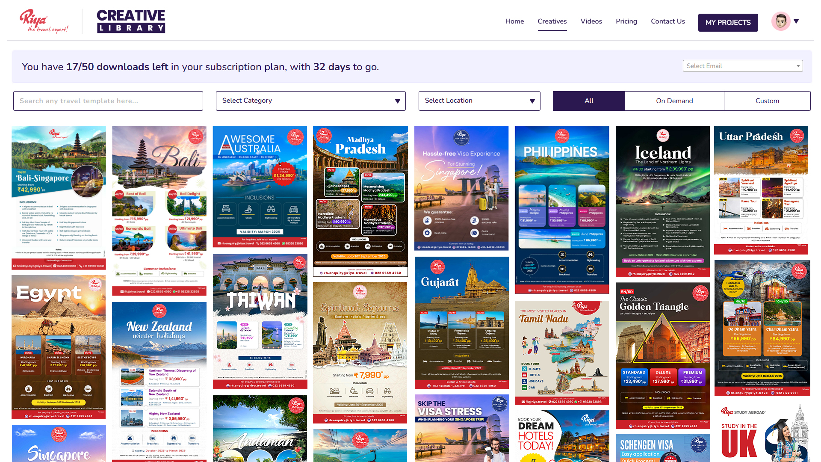Screen dimensions: 821x462
Task: Open the Singapore template at bottom left
Action: tap(59, 444)
